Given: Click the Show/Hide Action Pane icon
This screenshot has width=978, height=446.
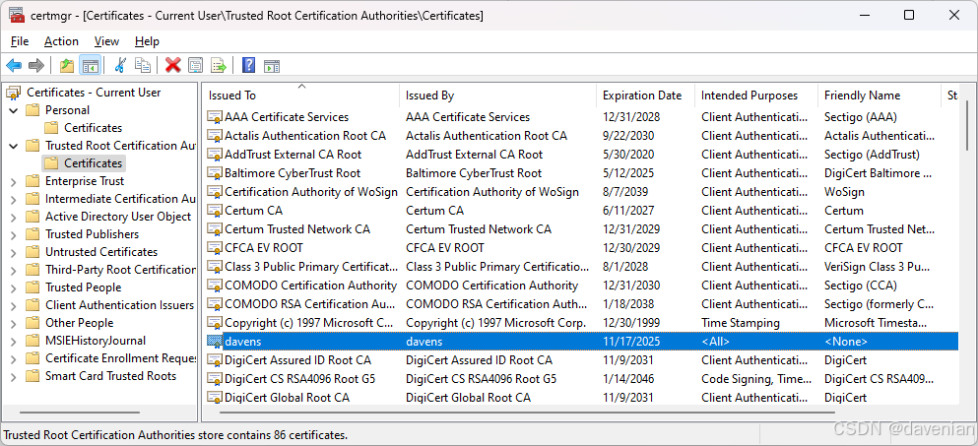Looking at the screenshot, I should (271, 65).
